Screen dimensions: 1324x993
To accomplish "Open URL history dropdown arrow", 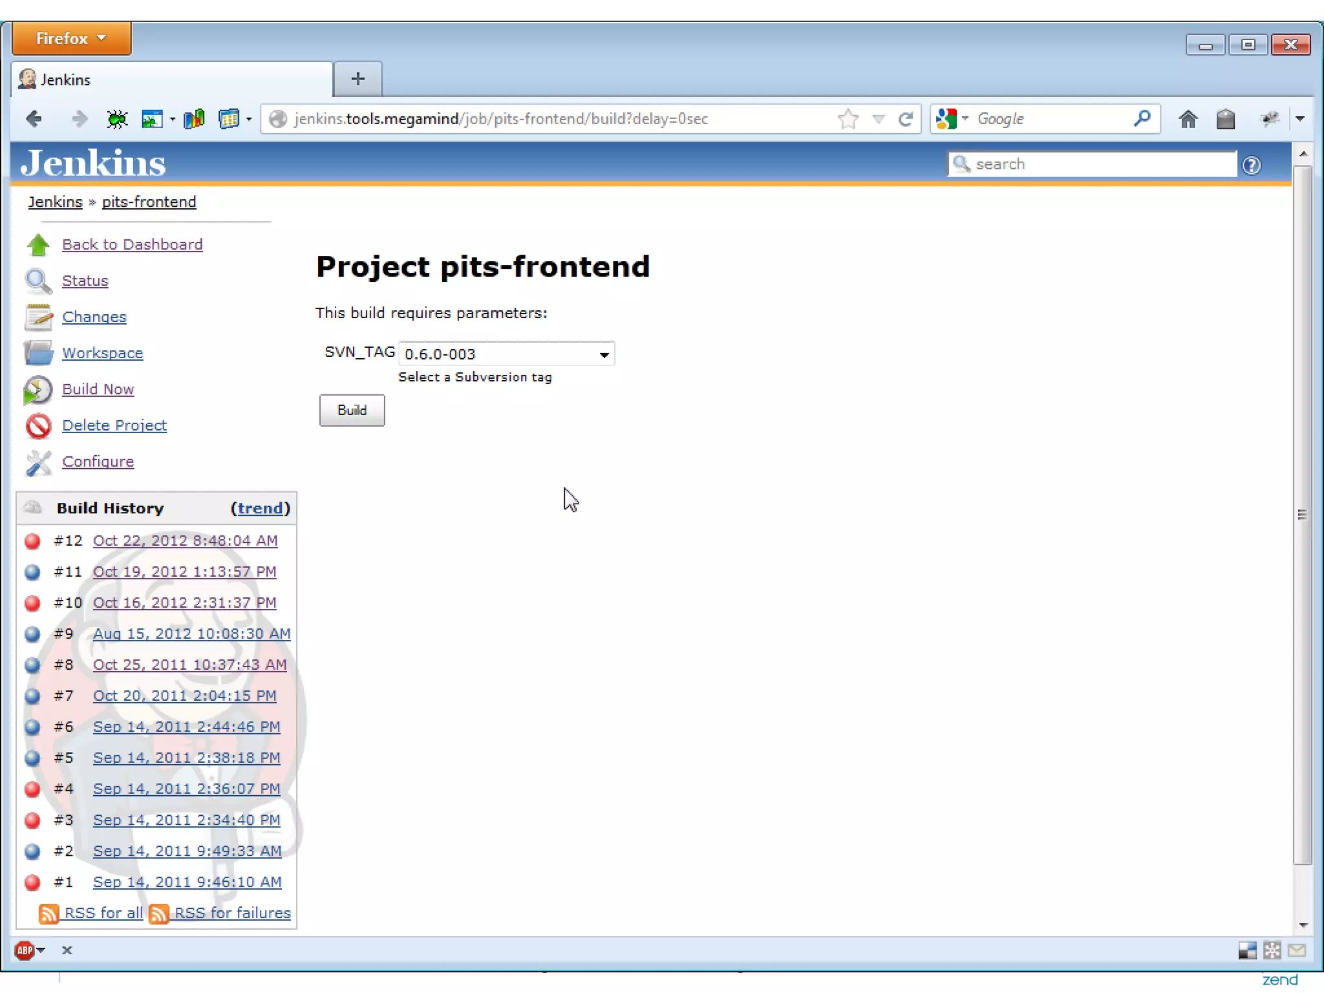I will click(878, 119).
